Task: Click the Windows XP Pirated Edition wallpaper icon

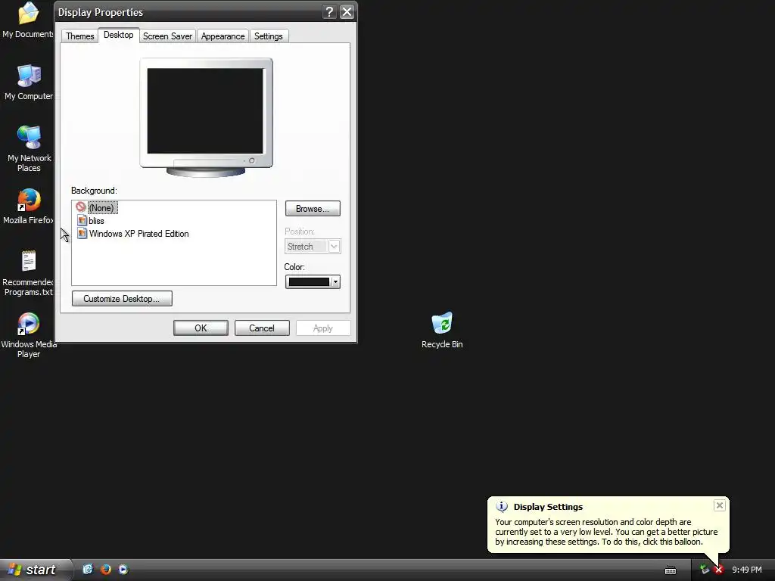Action: point(82,233)
